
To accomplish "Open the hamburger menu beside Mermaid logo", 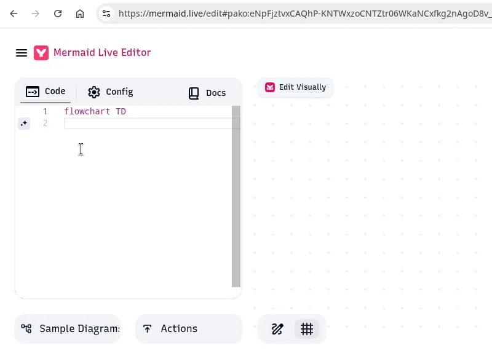I will pyautogui.click(x=22, y=53).
